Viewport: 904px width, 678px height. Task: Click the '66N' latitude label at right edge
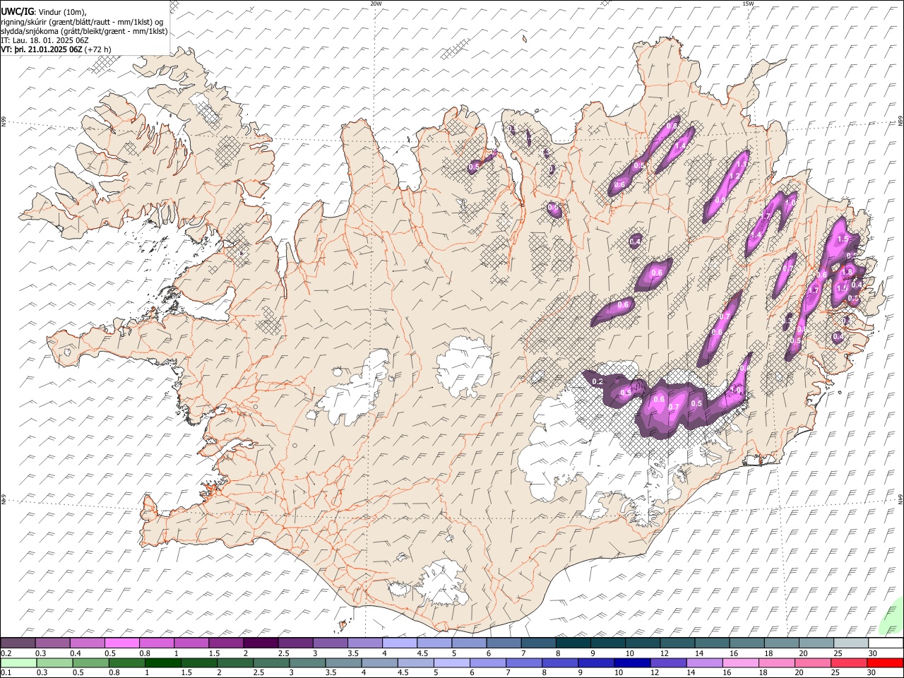900,120
